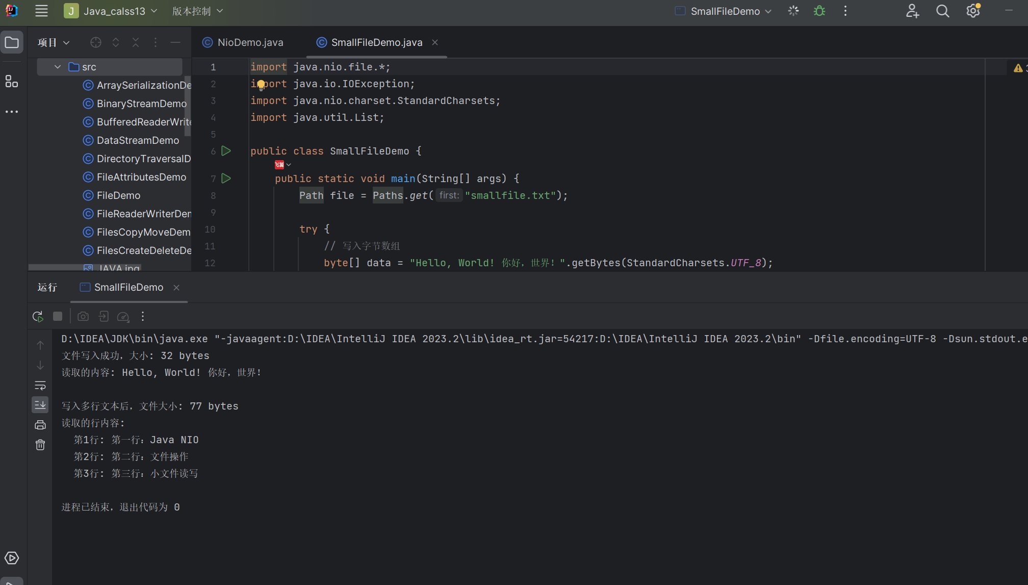Click the Select Opened File crosshair icon
This screenshot has width=1028, height=585.
click(x=95, y=42)
